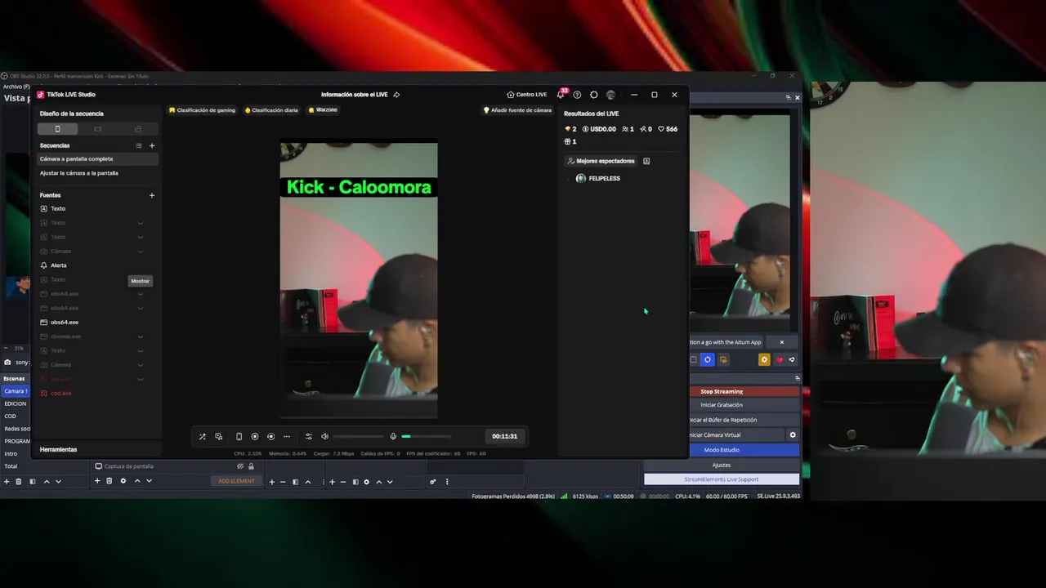1046x588 pixels.
Task: Open Clasificación de gaming chip
Action: tap(202, 110)
